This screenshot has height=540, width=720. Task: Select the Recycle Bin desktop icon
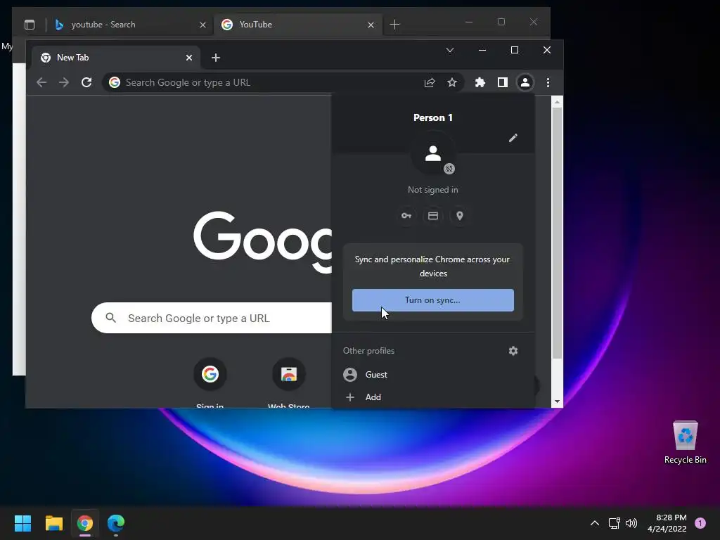pyautogui.click(x=685, y=443)
